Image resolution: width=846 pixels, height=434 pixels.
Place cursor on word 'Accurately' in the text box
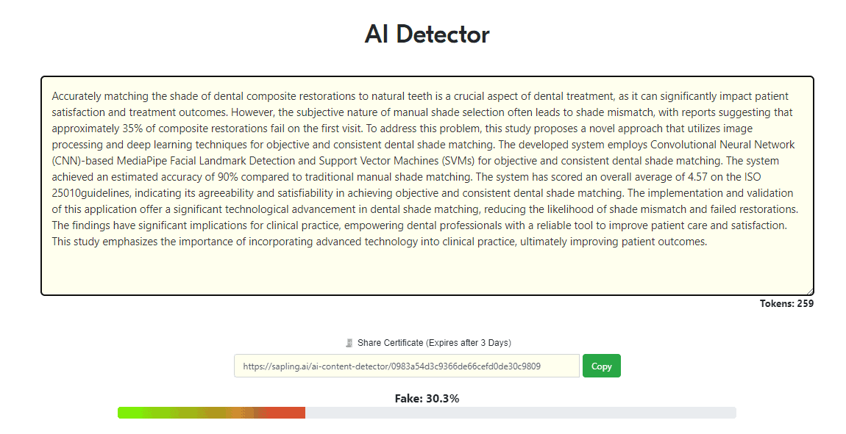[76, 96]
